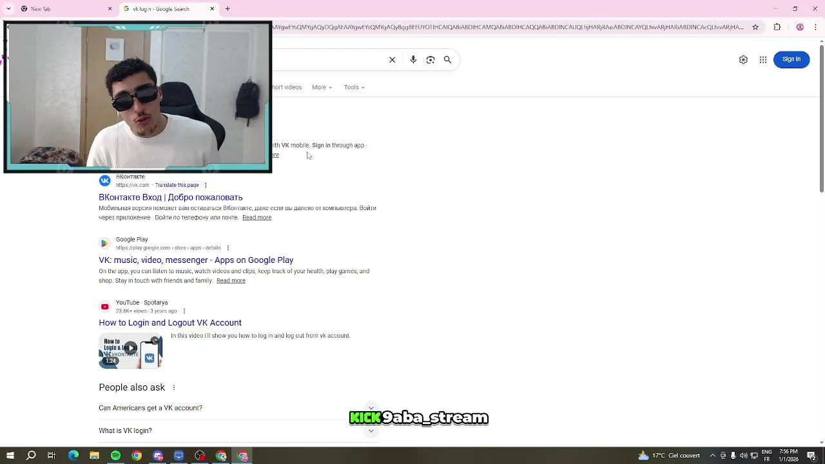Image resolution: width=825 pixels, height=464 pixels.
Task: Select the 'vk login - Google Search' tab
Action: pyautogui.click(x=169, y=9)
